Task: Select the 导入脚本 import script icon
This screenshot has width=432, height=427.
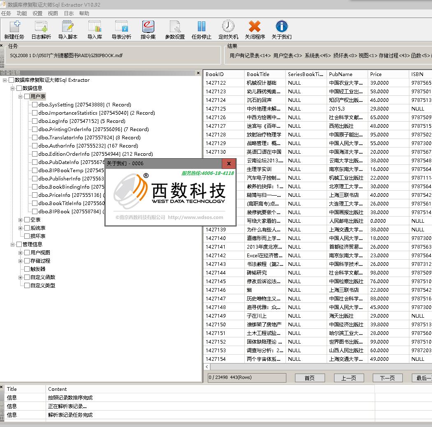Action: (x=68, y=27)
